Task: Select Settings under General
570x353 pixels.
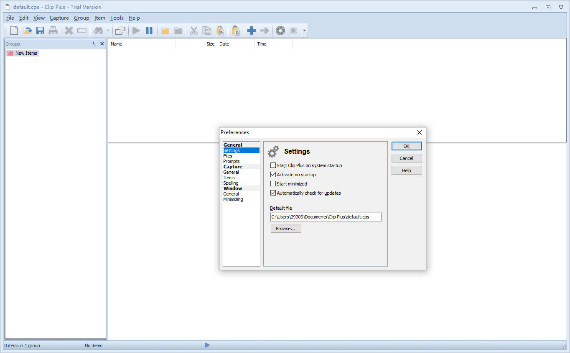Action: [241, 150]
